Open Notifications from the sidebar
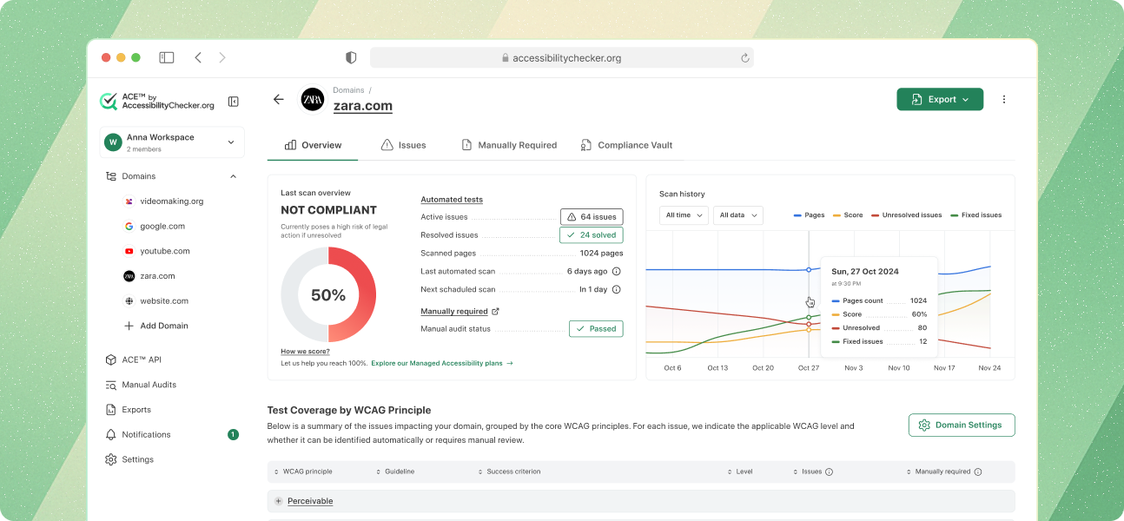The height and width of the screenshot is (521, 1124). click(146, 434)
